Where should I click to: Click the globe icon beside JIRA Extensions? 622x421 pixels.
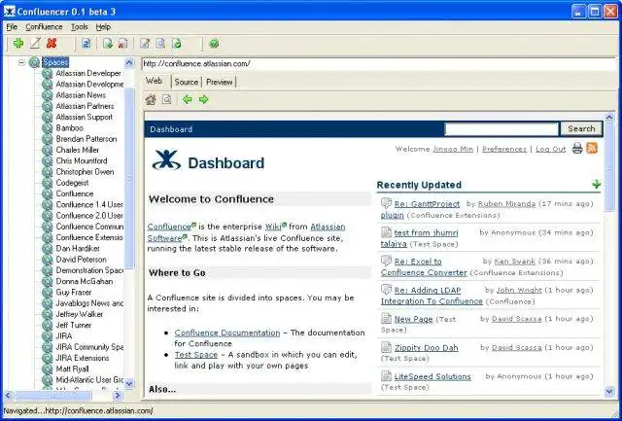point(48,358)
